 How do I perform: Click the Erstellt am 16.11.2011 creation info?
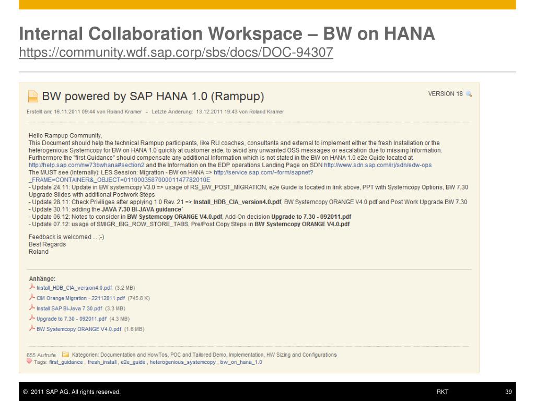click(x=84, y=112)
